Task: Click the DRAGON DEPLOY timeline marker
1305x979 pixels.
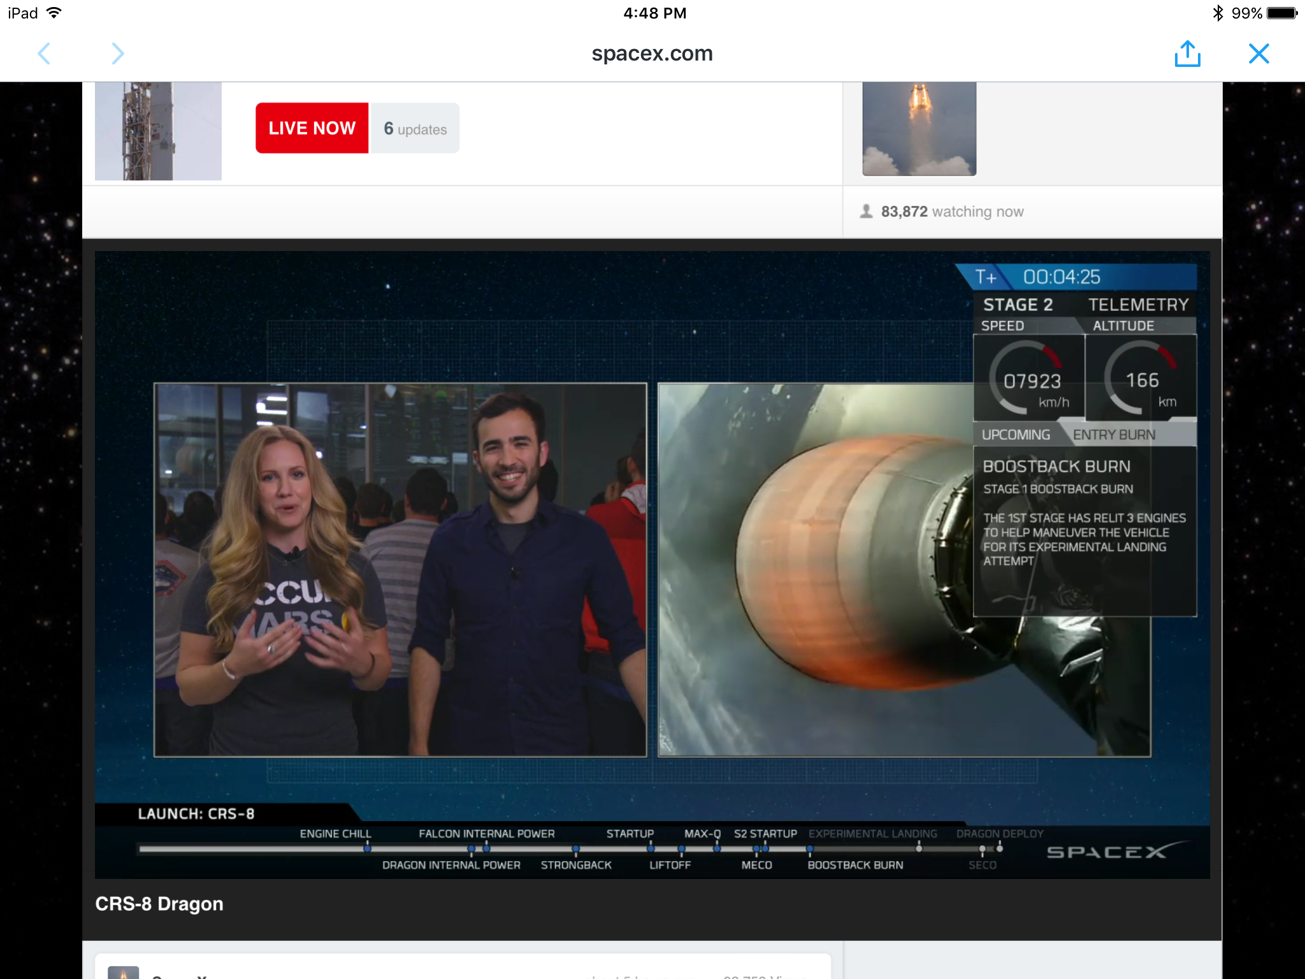Action: [x=1000, y=848]
